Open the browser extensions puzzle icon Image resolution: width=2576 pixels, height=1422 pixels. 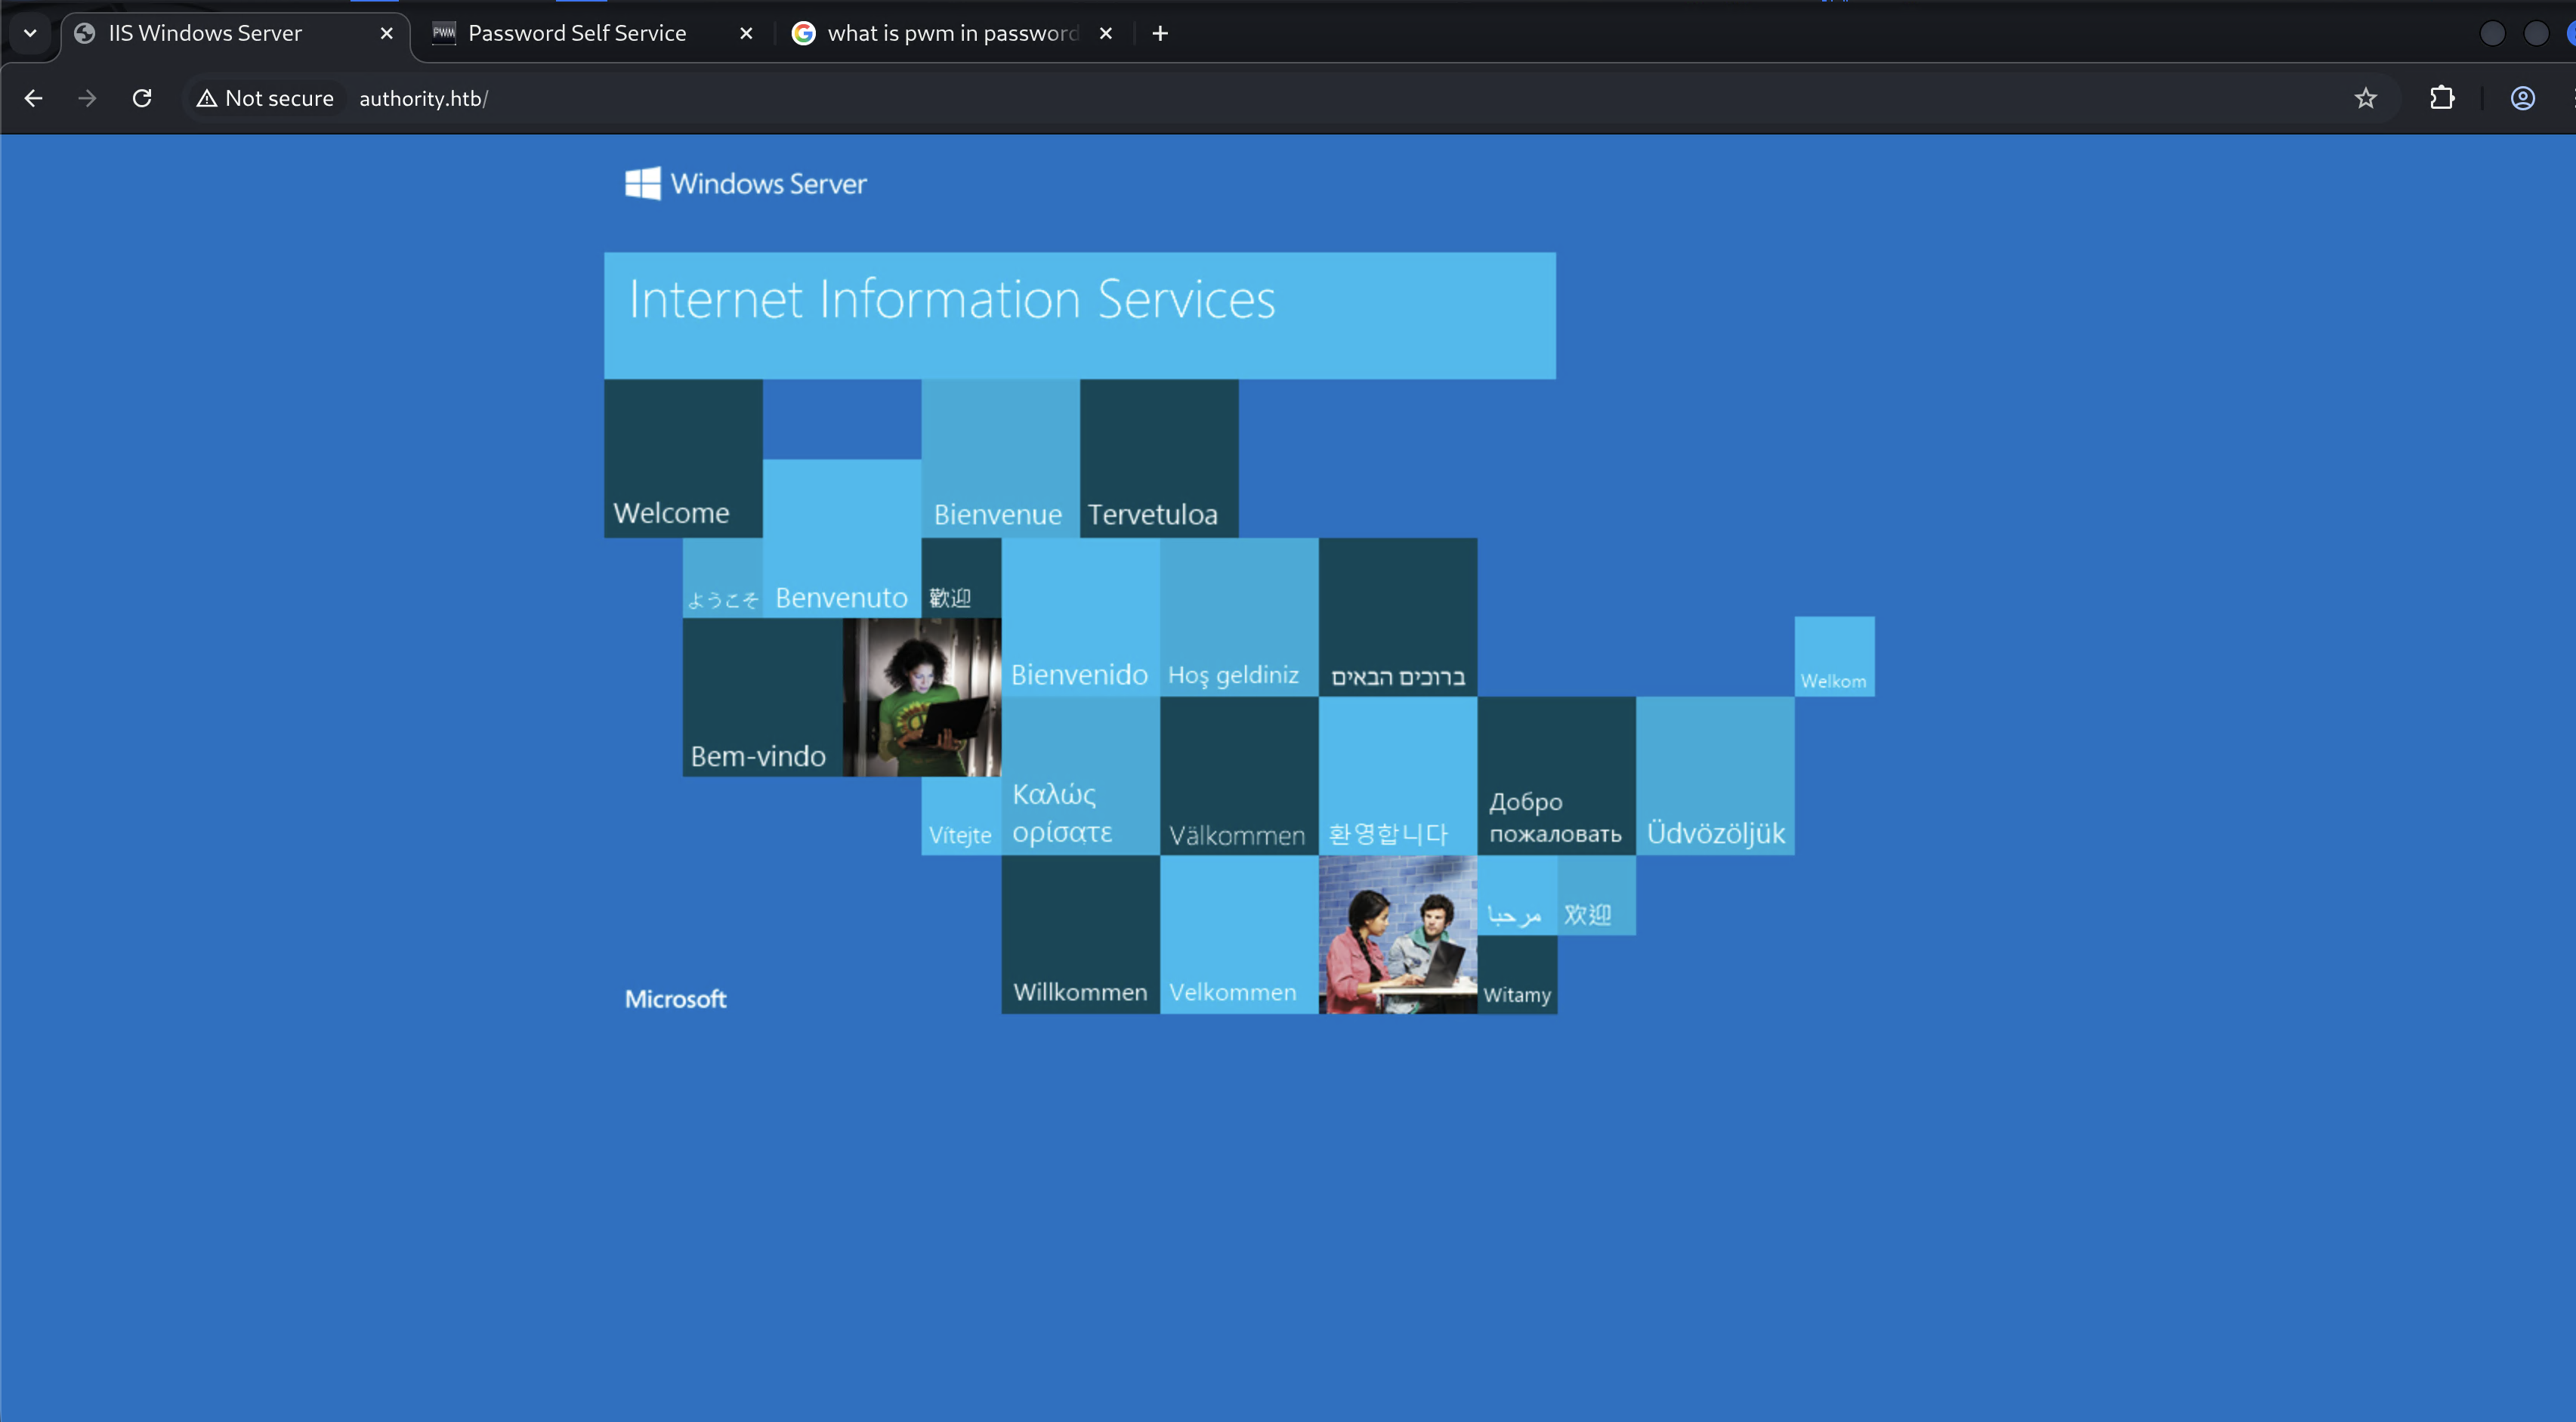click(2442, 98)
